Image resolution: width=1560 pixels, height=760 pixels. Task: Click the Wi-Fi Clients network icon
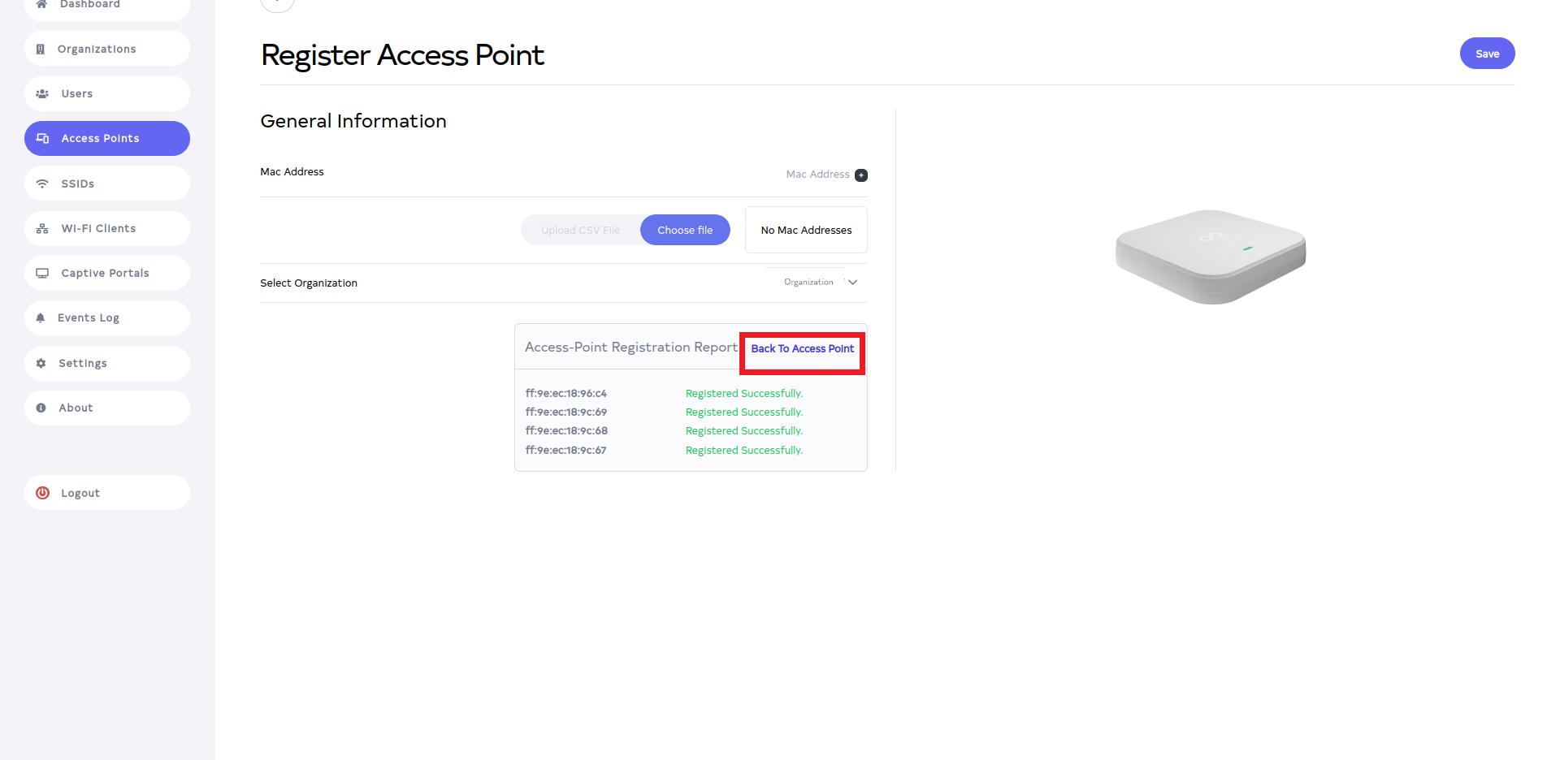click(42, 229)
